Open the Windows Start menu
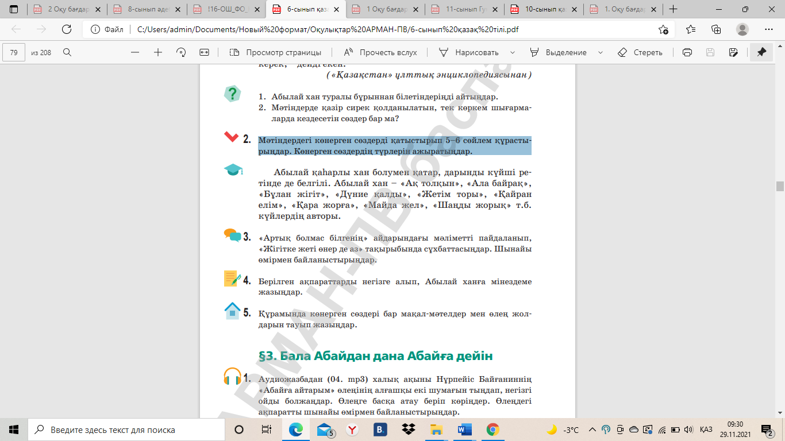Viewport: 785px width, 441px height. pos(14,430)
